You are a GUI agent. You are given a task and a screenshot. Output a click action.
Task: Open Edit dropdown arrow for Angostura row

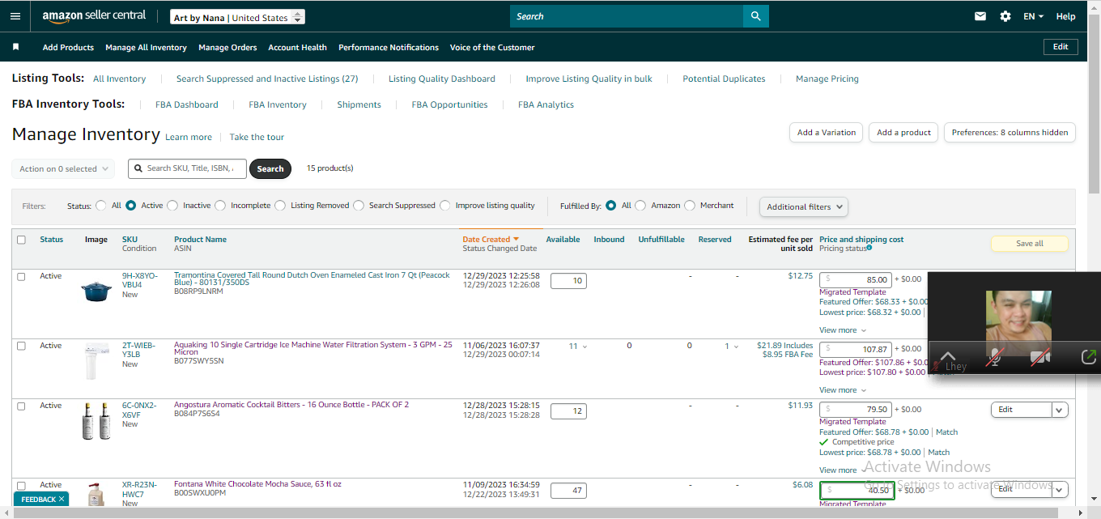pos(1060,410)
